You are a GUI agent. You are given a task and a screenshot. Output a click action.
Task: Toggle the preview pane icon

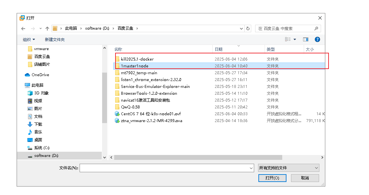tap(306, 39)
